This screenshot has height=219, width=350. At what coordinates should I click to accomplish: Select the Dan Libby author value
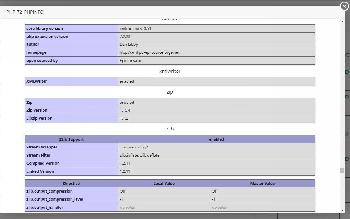[128, 44]
